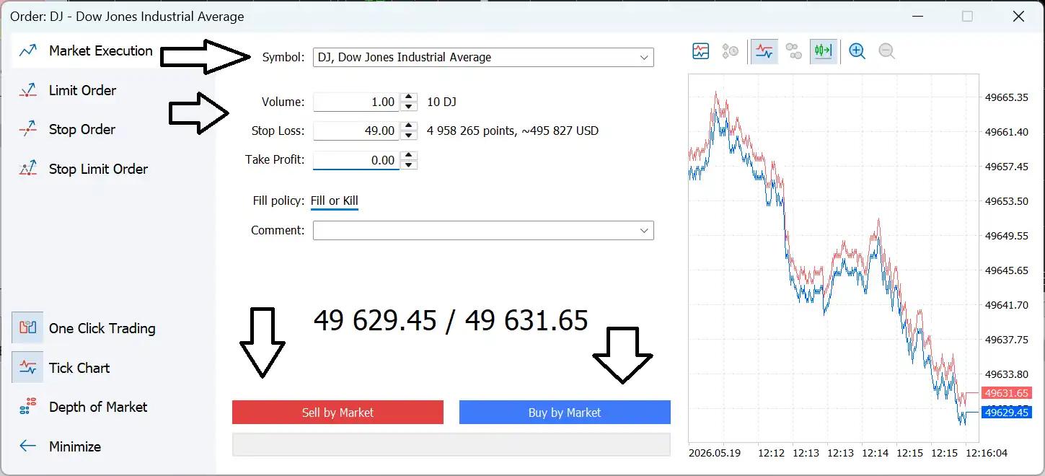
Task: Close the Order window
Action: tap(1018, 16)
